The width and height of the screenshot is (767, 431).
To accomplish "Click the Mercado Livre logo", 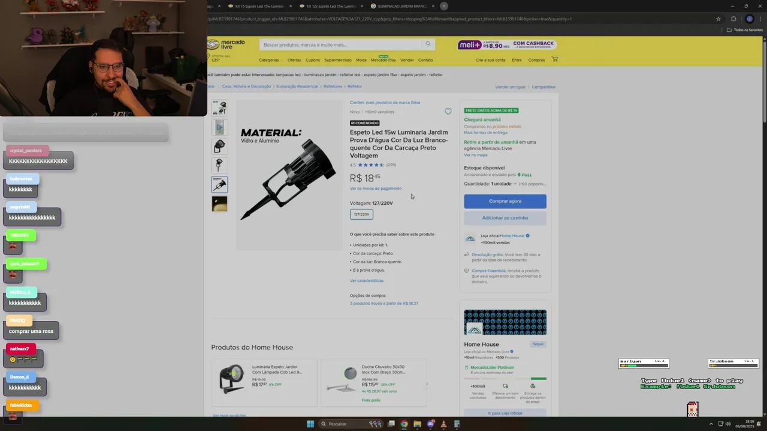I will [226, 45].
